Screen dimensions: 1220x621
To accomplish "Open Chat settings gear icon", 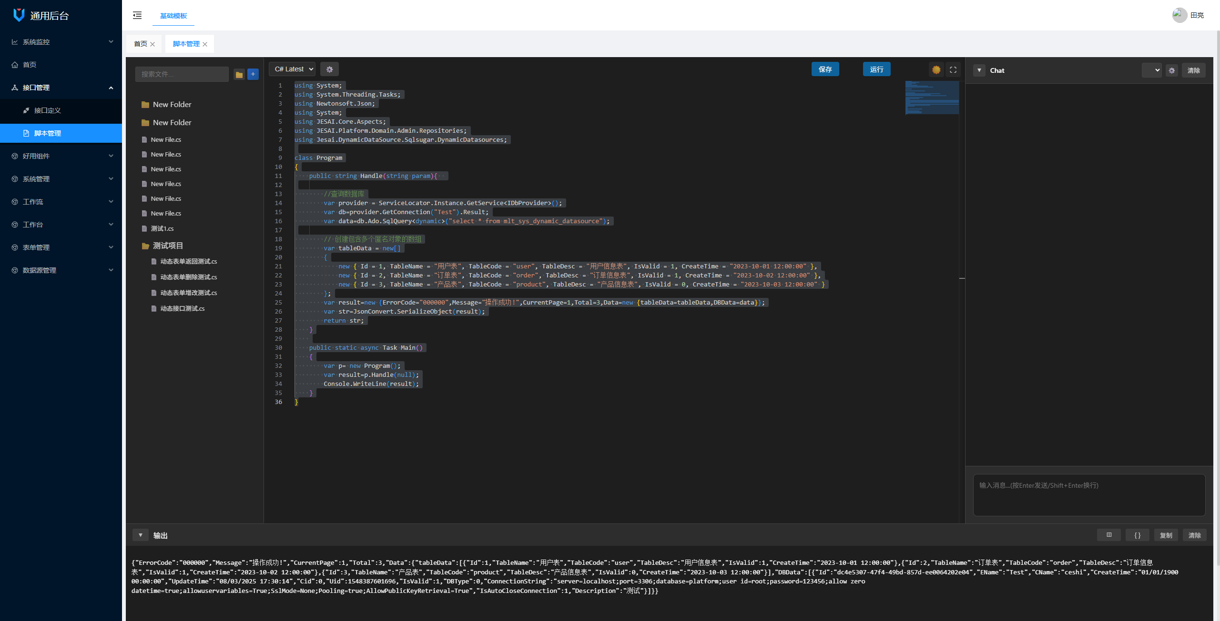I will [x=1172, y=70].
